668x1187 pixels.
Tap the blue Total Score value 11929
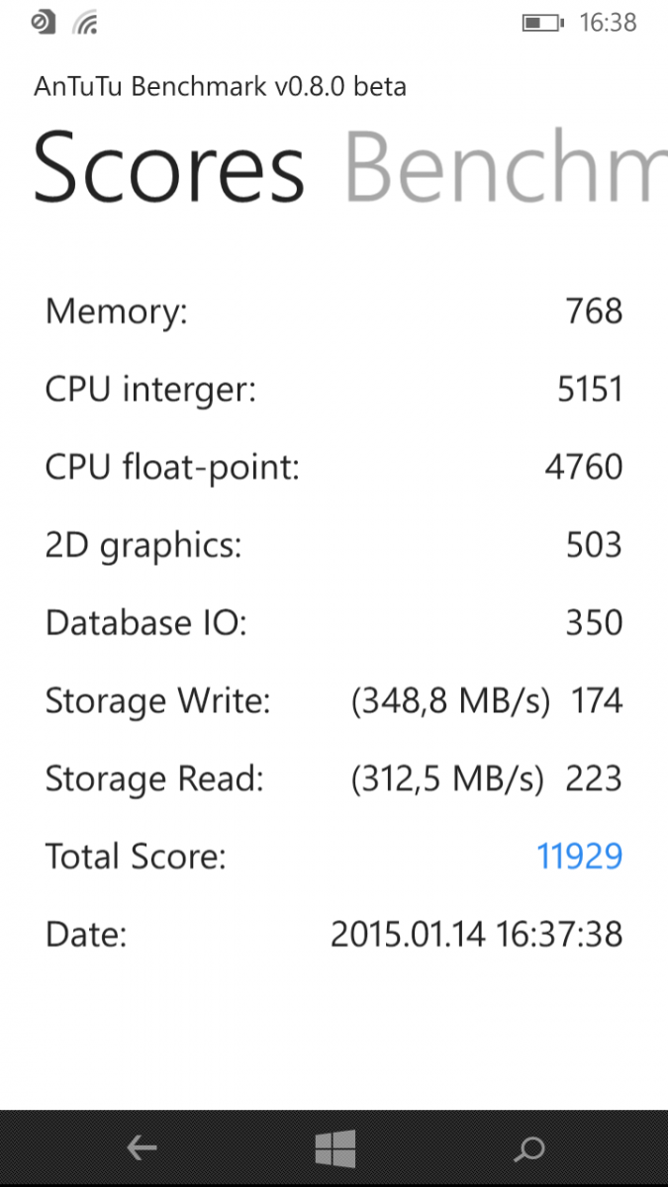[579, 856]
